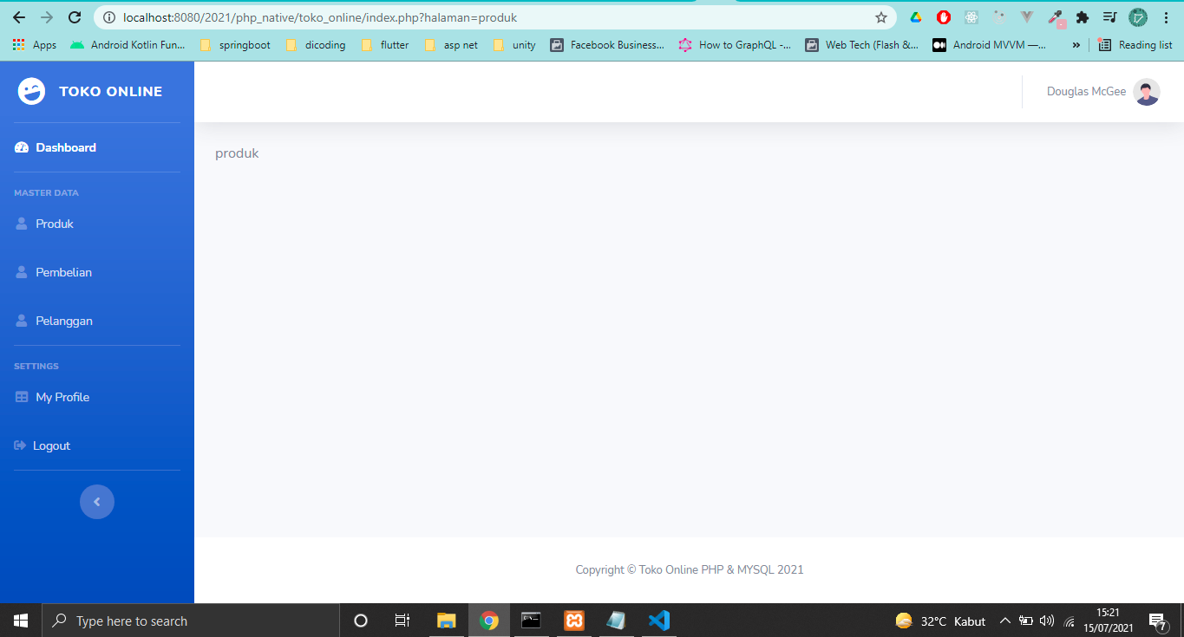The image size is (1184, 637).
Task: Click the "produk" page content text
Action: point(237,153)
